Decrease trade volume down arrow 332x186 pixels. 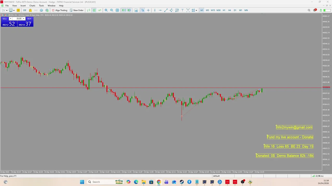(x=11, y=19)
